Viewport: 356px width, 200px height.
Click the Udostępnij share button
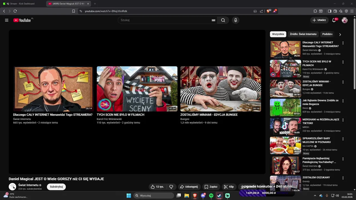189,187
